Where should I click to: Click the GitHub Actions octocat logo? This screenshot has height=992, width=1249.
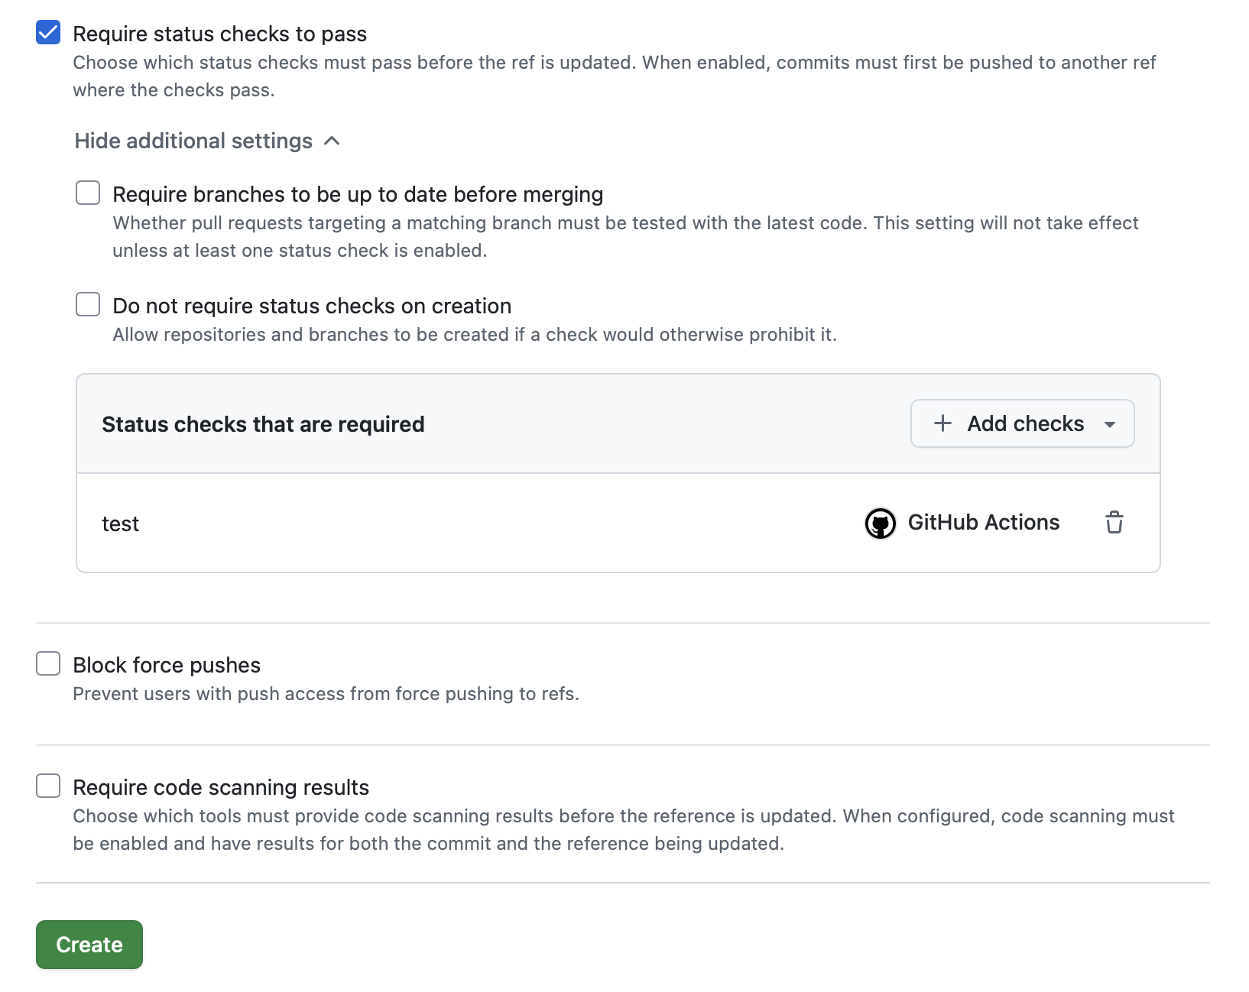880,524
